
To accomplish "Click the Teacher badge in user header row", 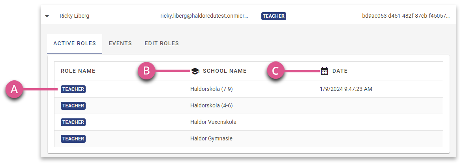I will click(274, 16).
